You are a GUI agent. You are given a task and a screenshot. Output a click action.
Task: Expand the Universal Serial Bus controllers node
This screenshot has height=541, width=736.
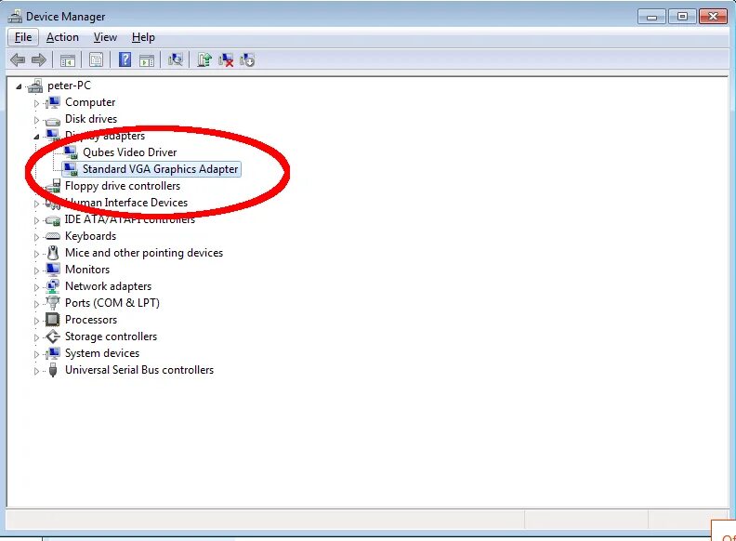36,371
